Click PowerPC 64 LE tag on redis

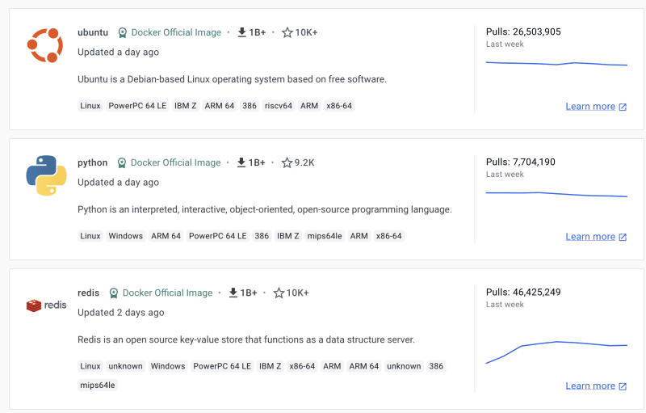coord(222,366)
